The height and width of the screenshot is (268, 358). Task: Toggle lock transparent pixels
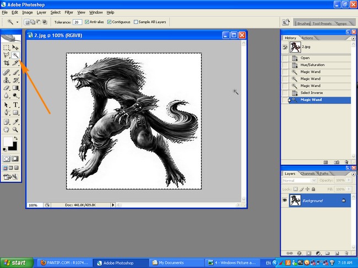[295, 189]
